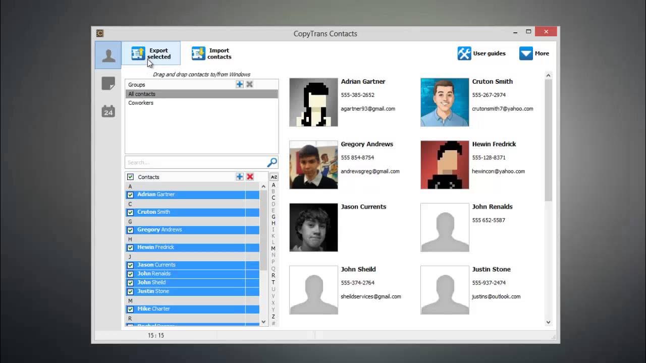
Task: Expand the More menu
Action: pos(534,53)
